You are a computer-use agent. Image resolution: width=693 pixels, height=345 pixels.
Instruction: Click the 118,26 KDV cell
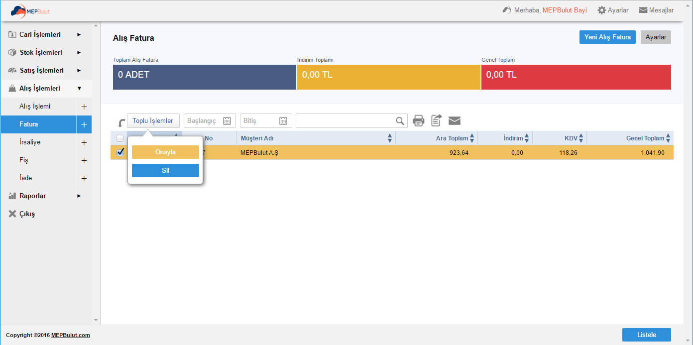click(568, 153)
